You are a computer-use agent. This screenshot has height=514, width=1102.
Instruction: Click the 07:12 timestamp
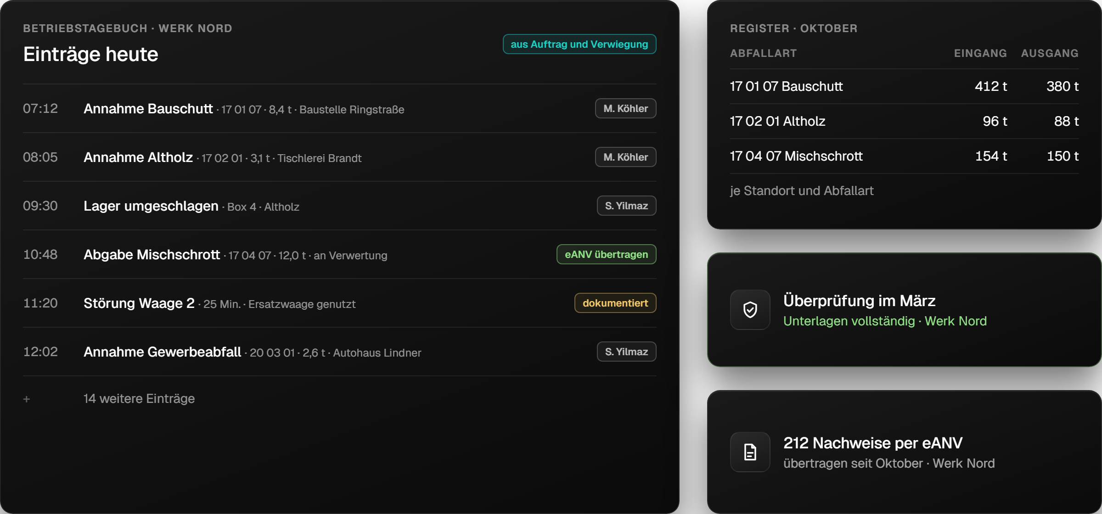click(x=40, y=108)
